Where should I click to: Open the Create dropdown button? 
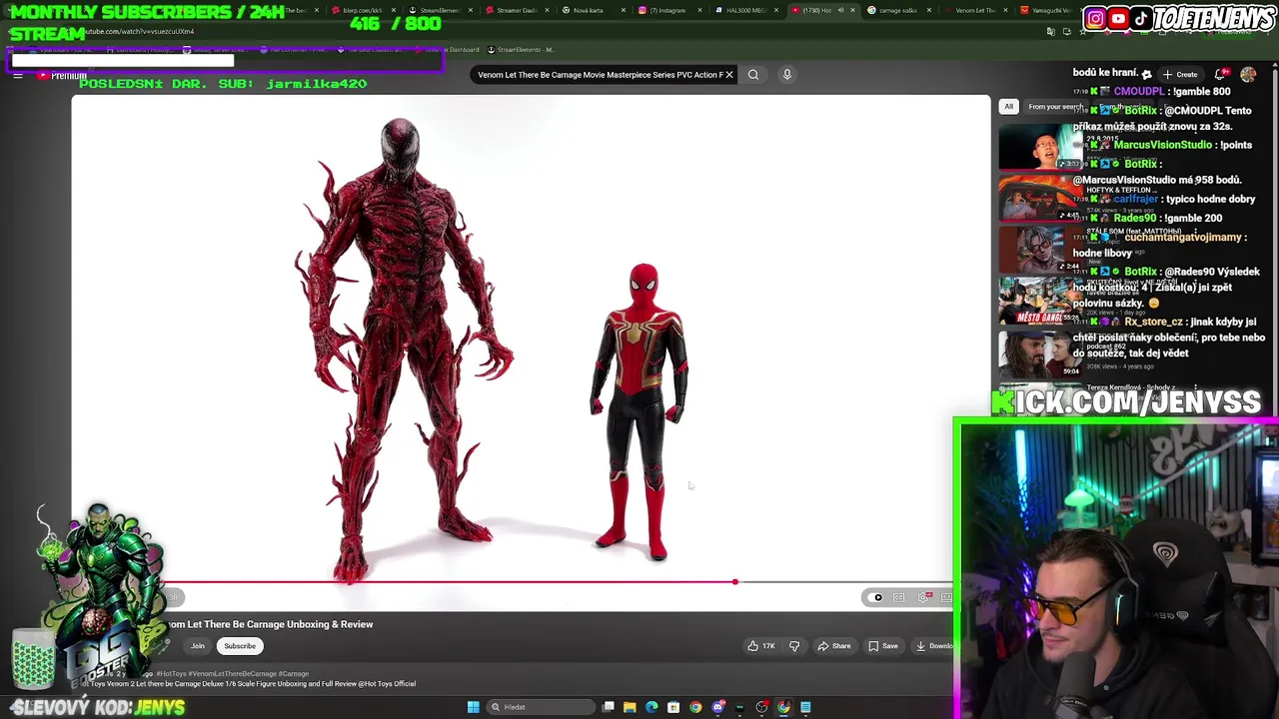tap(1181, 75)
